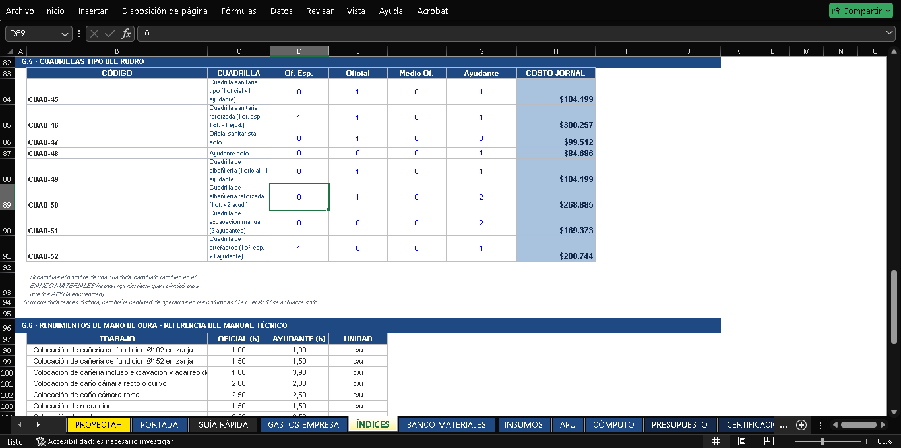This screenshot has height=448, width=901.
Task: Add a new sheet with the plus icon
Action: [801, 425]
